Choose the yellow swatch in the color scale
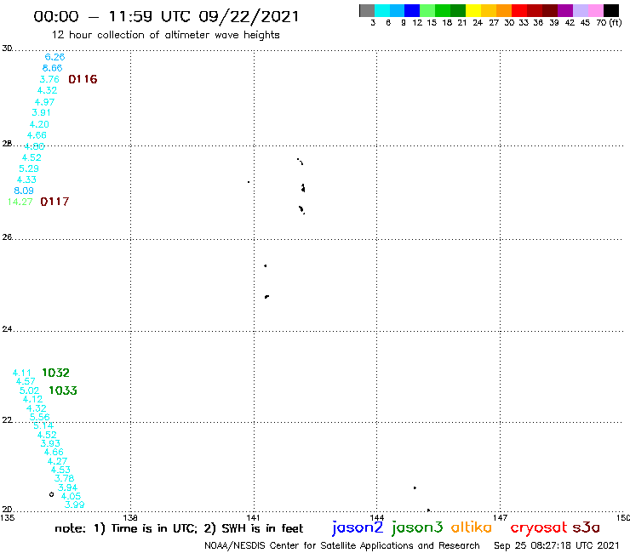The height and width of the screenshot is (553, 630). (473, 10)
